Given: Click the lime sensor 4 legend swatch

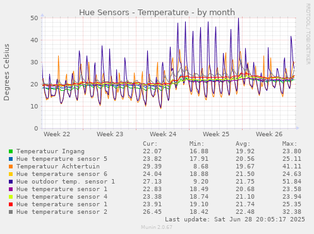Looking at the screenshot, I should (11, 197).
